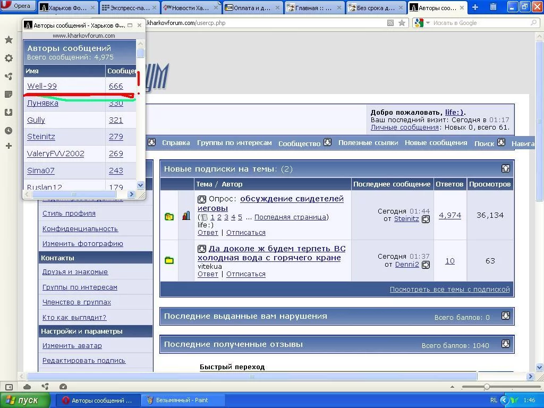This screenshot has height=408, width=544.
Task: Go to last post by Steinitz icon
Action: [426, 219]
